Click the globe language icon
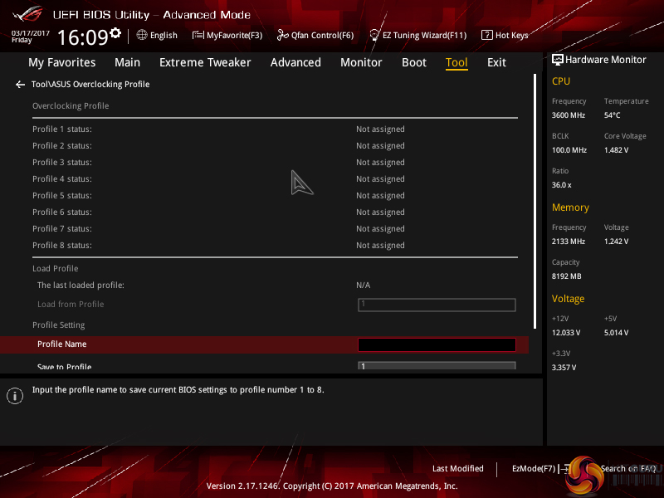Screen dimensions: 664x498 (x=142, y=35)
